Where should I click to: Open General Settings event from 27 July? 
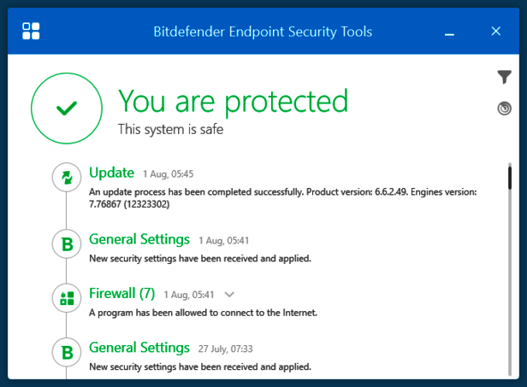(139, 348)
